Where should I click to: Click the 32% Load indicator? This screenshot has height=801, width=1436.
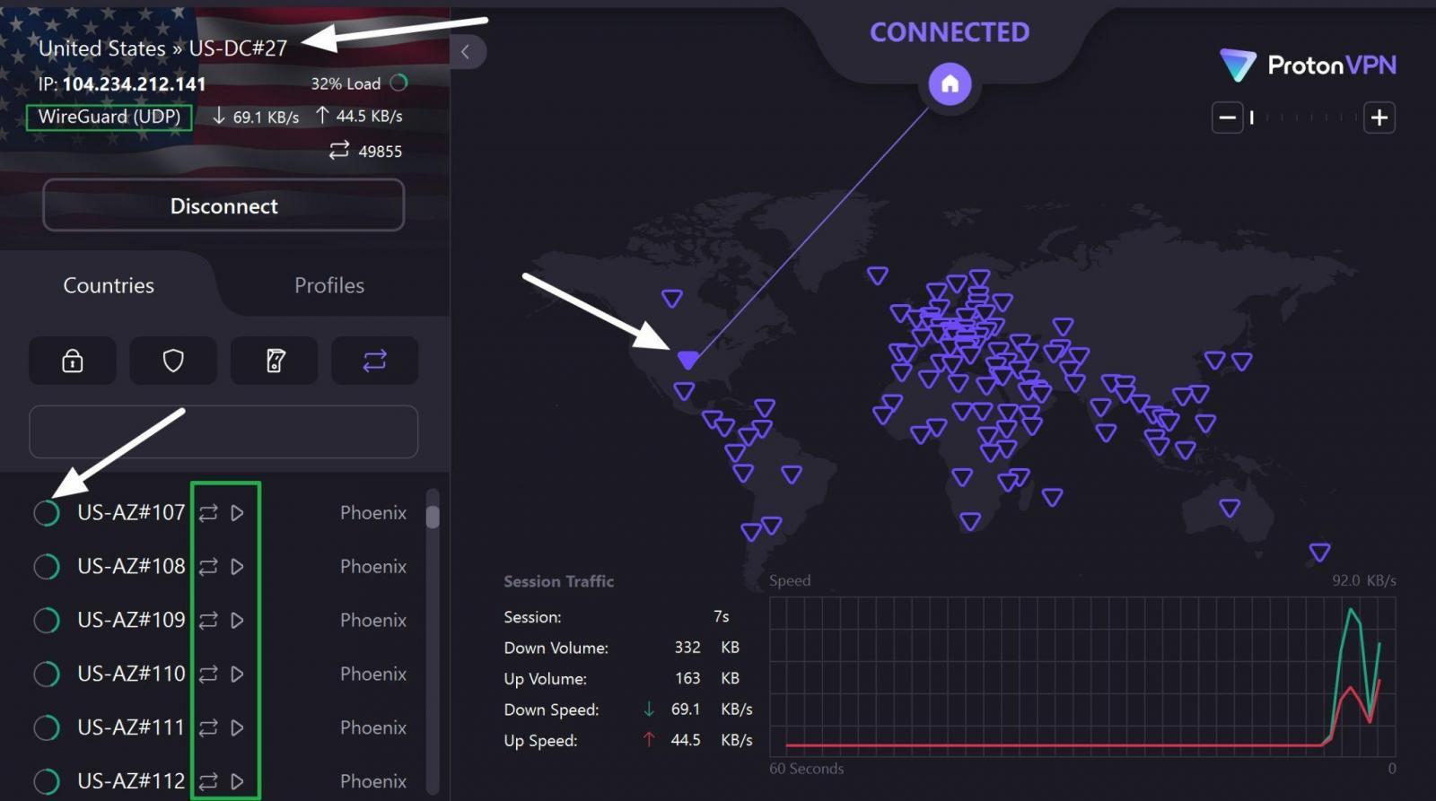point(359,83)
